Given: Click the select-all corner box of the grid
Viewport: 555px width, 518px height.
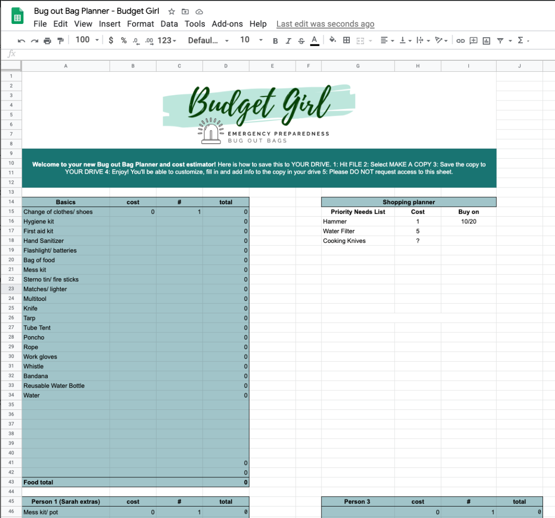Looking at the screenshot, I should (11, 66).
